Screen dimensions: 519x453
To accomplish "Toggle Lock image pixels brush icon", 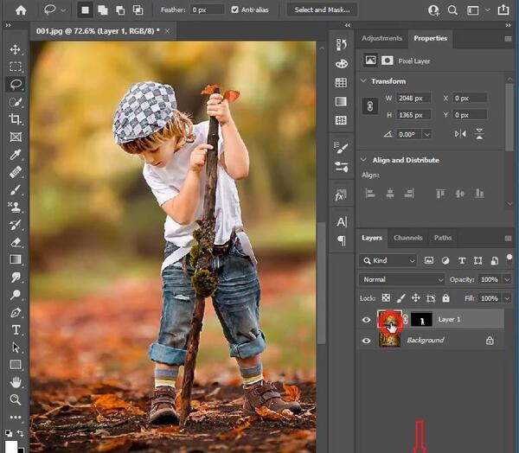I will pos(400,298).
